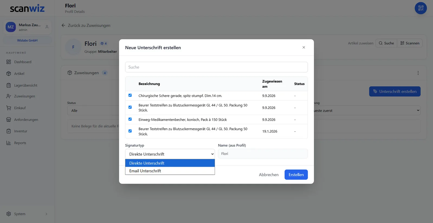
Task: Uncheck Einweg-Medikamentenbecher row checkbox
Action: click(130, 119)
